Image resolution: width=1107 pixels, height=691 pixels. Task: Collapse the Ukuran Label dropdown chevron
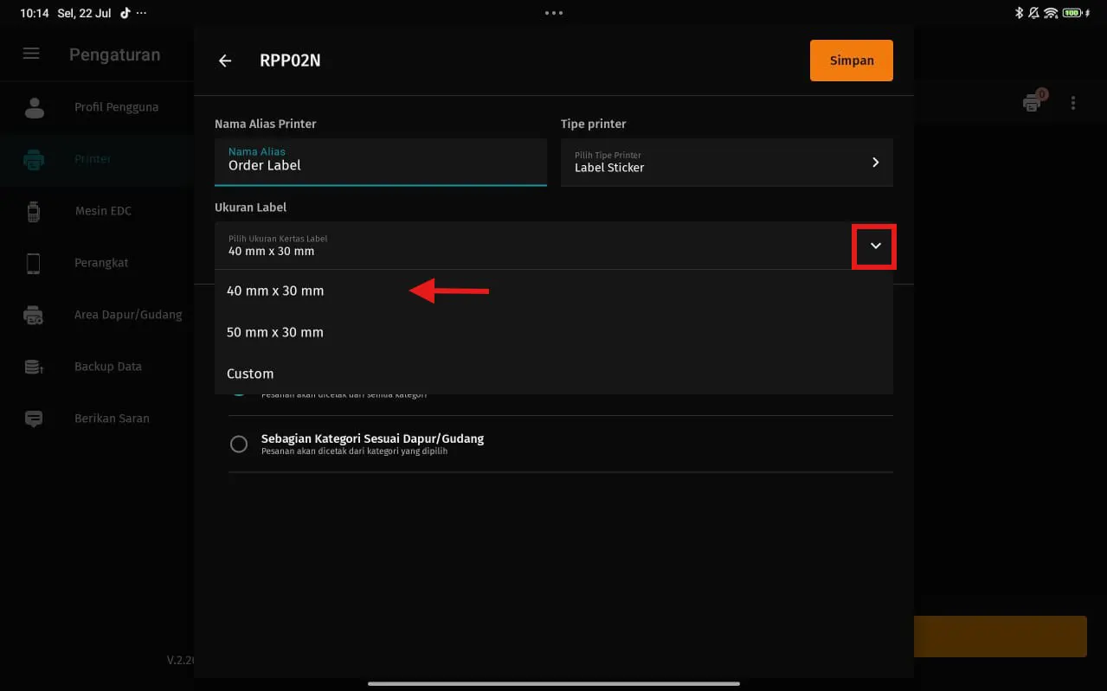pyautogui.click(x=875, y=246)
